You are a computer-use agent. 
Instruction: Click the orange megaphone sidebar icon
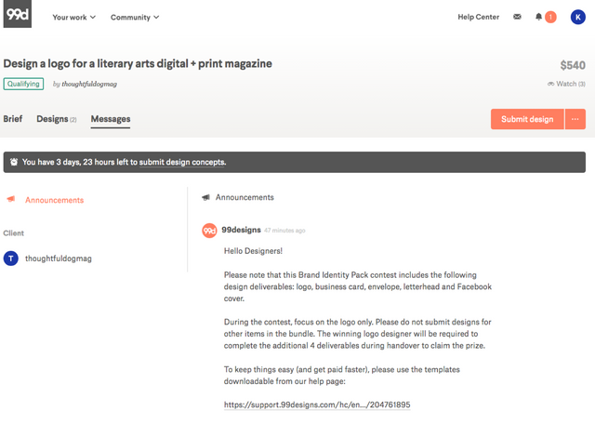click(11, 199)
